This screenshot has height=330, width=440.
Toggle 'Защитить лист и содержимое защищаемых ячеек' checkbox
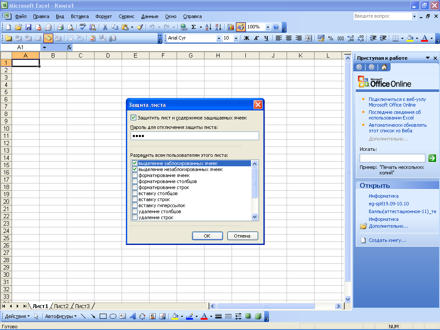click(x=134, y=118)
